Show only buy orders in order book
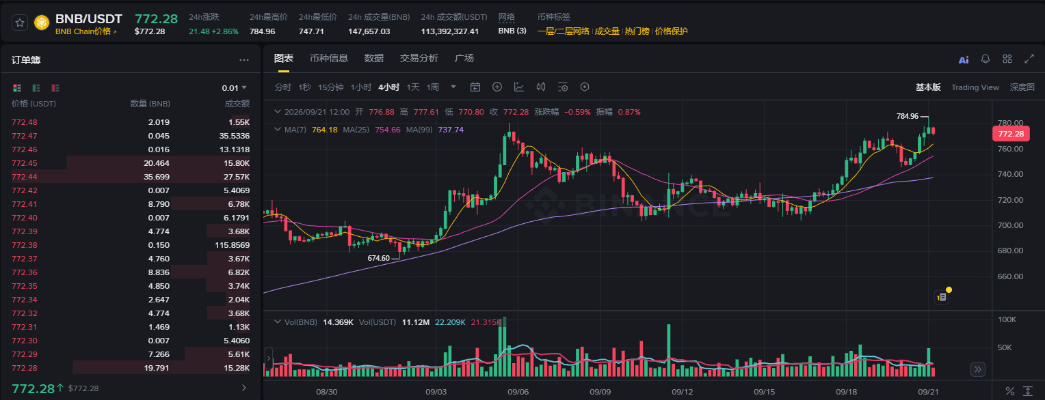 [x=36, y=88]
